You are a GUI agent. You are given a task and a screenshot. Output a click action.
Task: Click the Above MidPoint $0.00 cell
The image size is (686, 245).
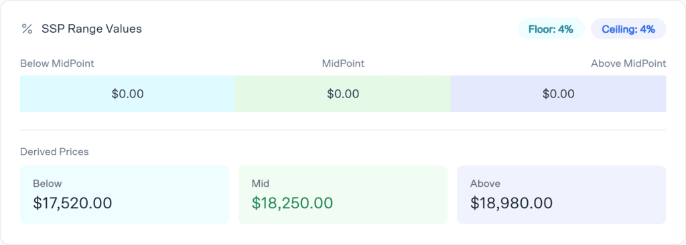(558, 93)
